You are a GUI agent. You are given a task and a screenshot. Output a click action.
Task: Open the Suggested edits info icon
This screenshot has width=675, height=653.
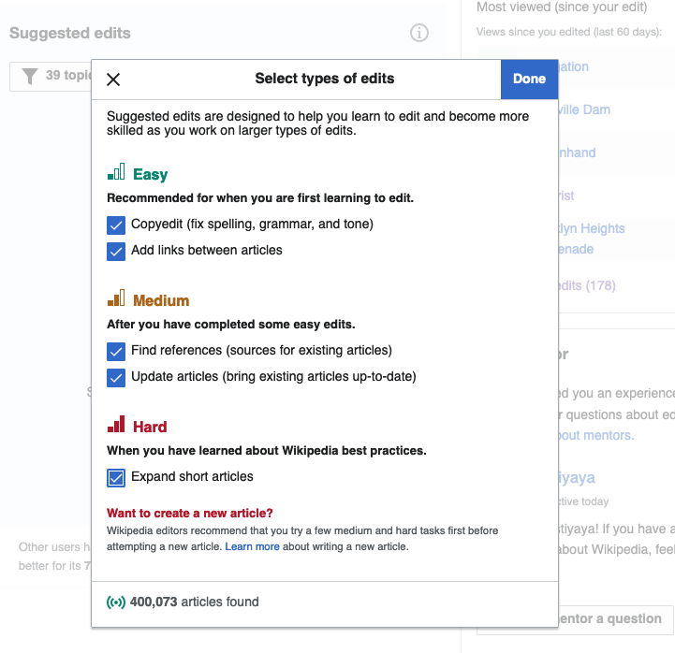pos(419,33)
